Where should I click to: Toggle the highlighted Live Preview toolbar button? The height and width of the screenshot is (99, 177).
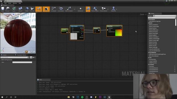click(x=46, y=9)
